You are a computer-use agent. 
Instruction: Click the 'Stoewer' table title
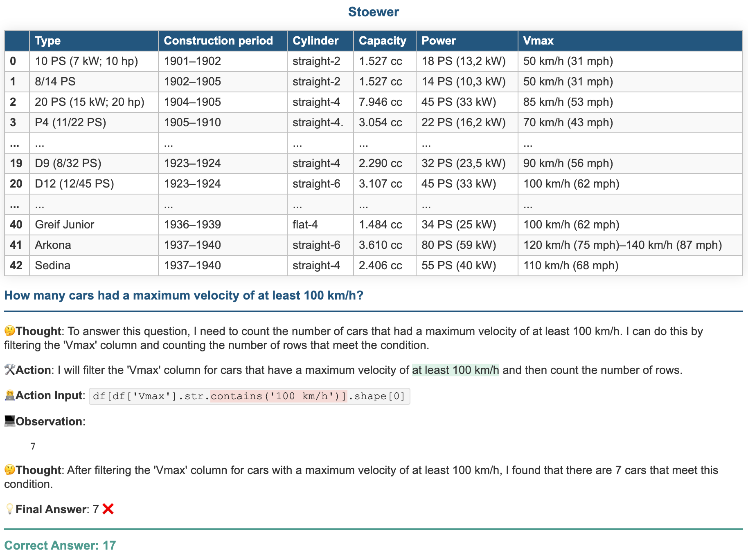(374, 12)
